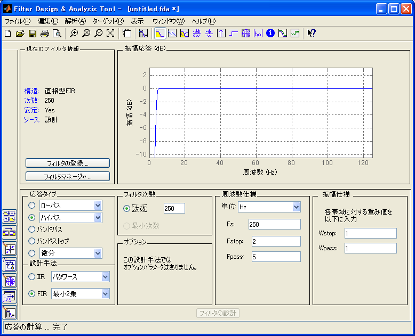This screenshot has height=336, width=415.
Task: Show the Impulse Response icon
Action: pos(221,34)
